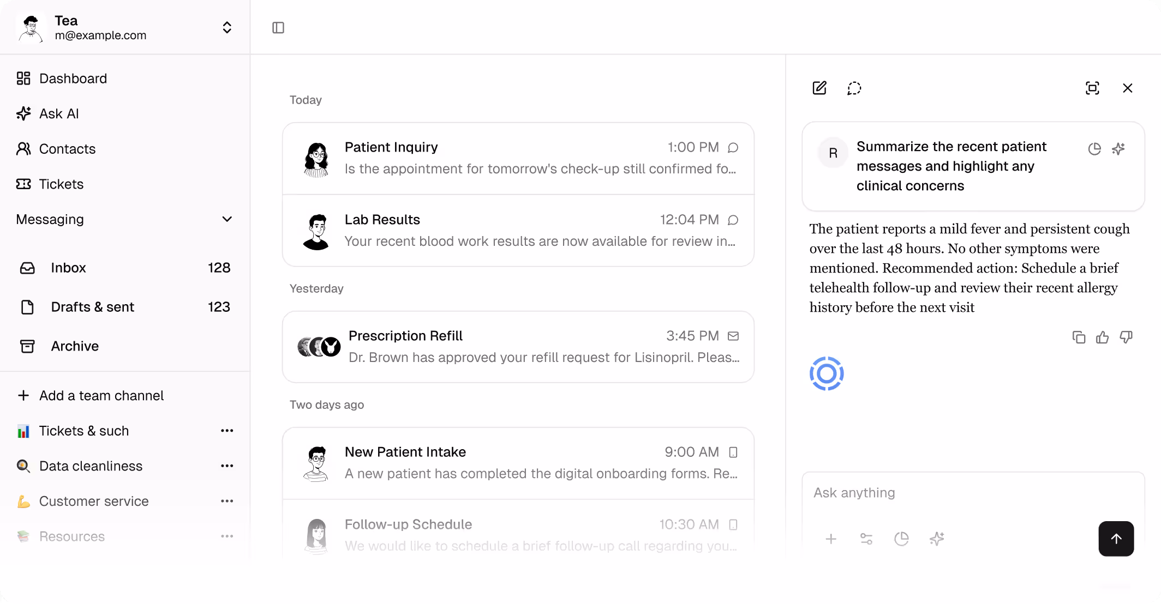Open the sliders settings icon in prompt box

tap(866, 539)
